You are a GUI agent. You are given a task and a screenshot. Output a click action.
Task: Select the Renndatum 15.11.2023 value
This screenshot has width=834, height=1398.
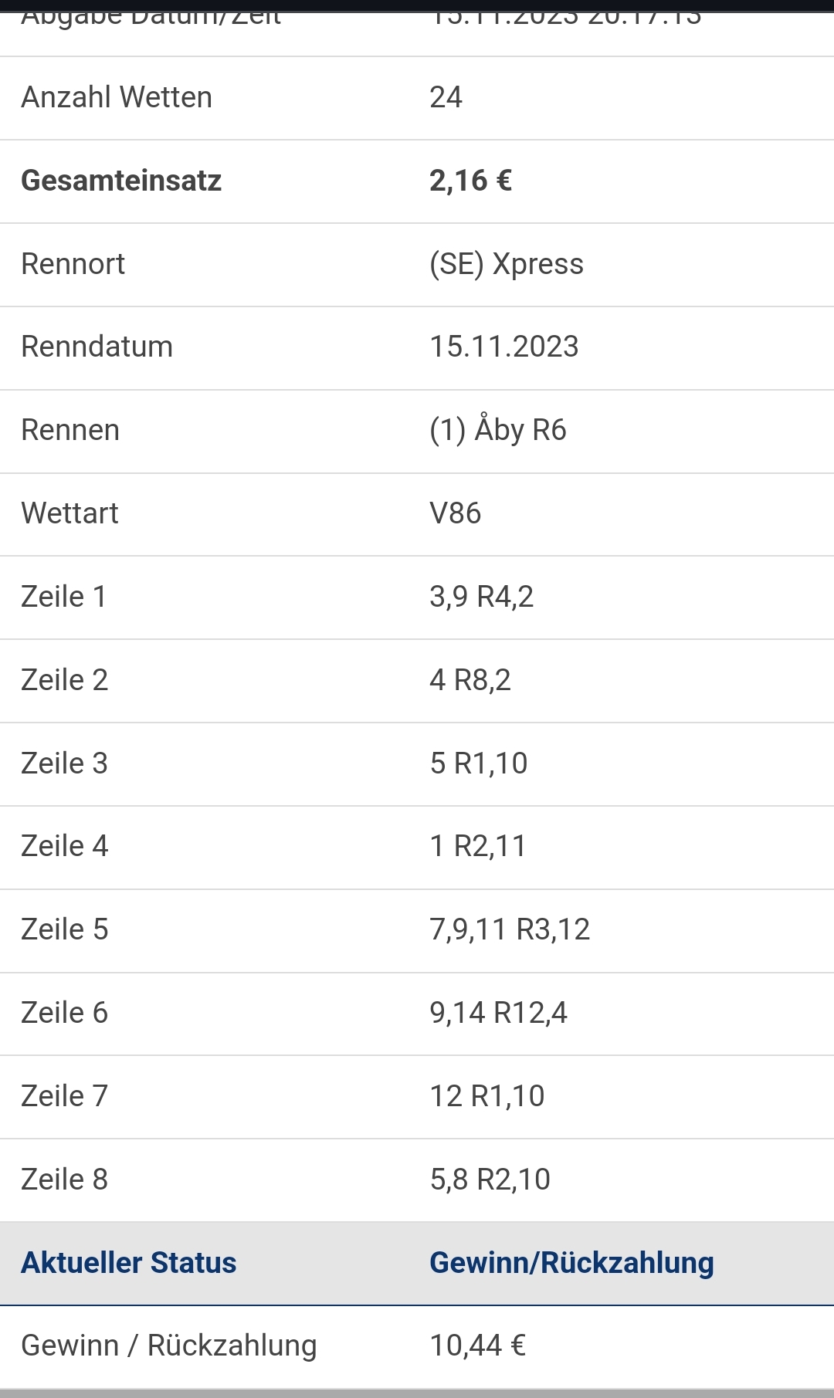pyautogui.click(x=503, y=347)
